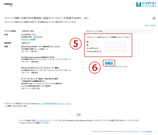Select the event title heading text
Screen dimensions: 158x135
[x=47, y=18]
